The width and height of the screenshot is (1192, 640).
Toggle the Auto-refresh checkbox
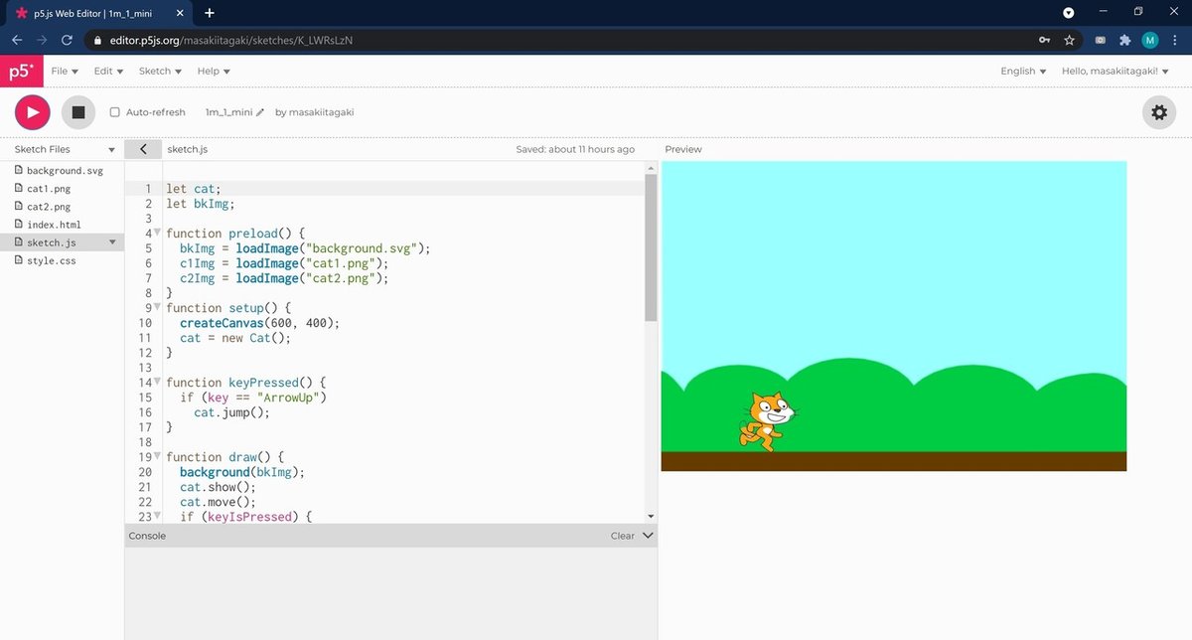(x=115, y=112)
